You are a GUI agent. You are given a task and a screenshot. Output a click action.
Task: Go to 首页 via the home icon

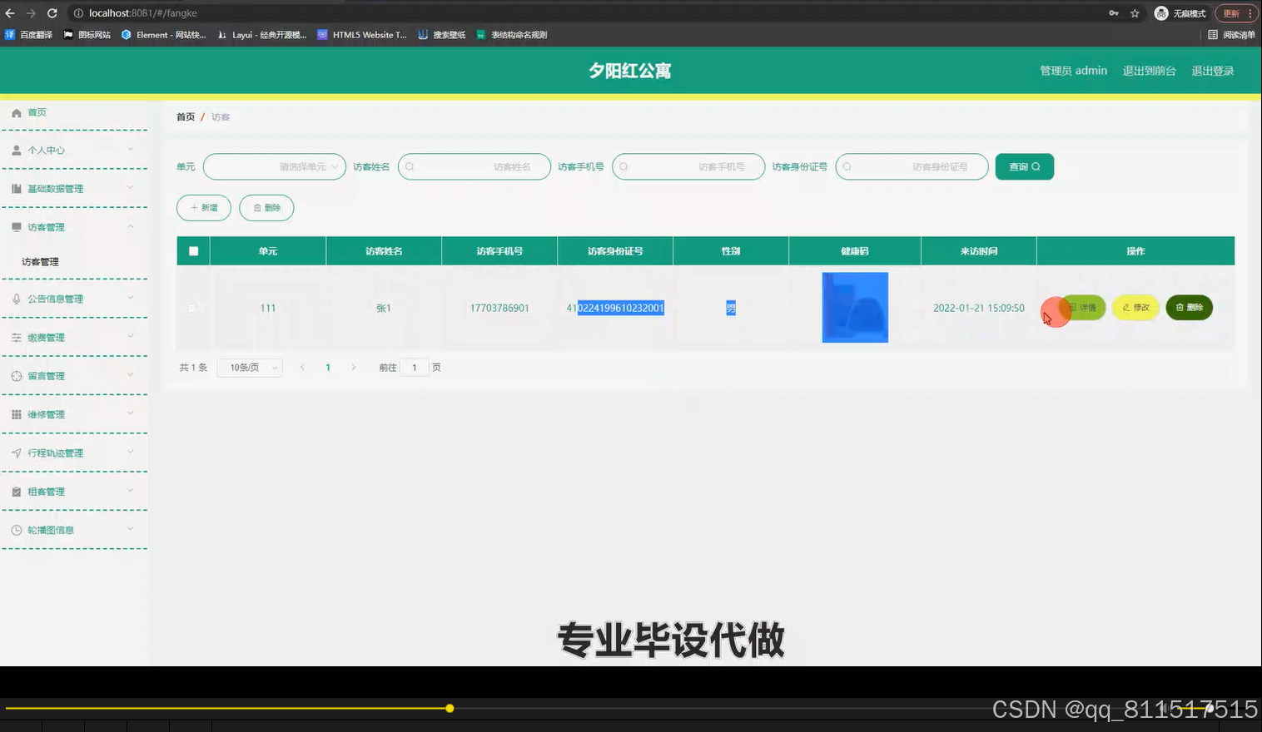pos(17,112)
